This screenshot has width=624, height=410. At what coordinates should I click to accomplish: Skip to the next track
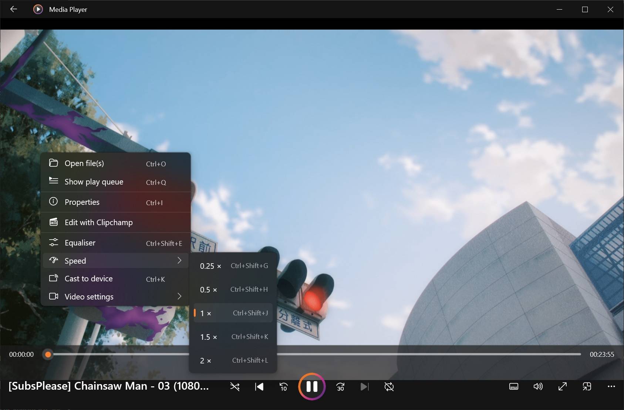pos(364,387)
